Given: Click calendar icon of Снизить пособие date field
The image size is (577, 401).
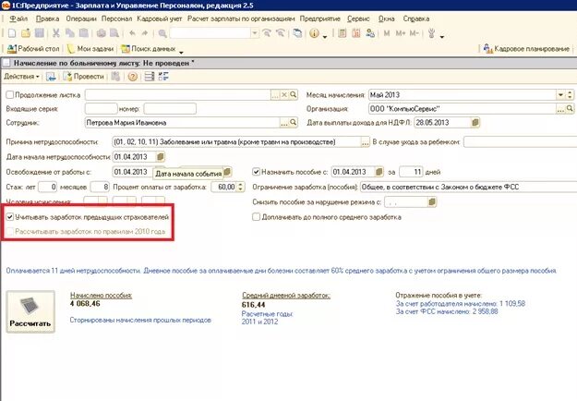Looking at the screenshot, I should (x=432, y=201).
